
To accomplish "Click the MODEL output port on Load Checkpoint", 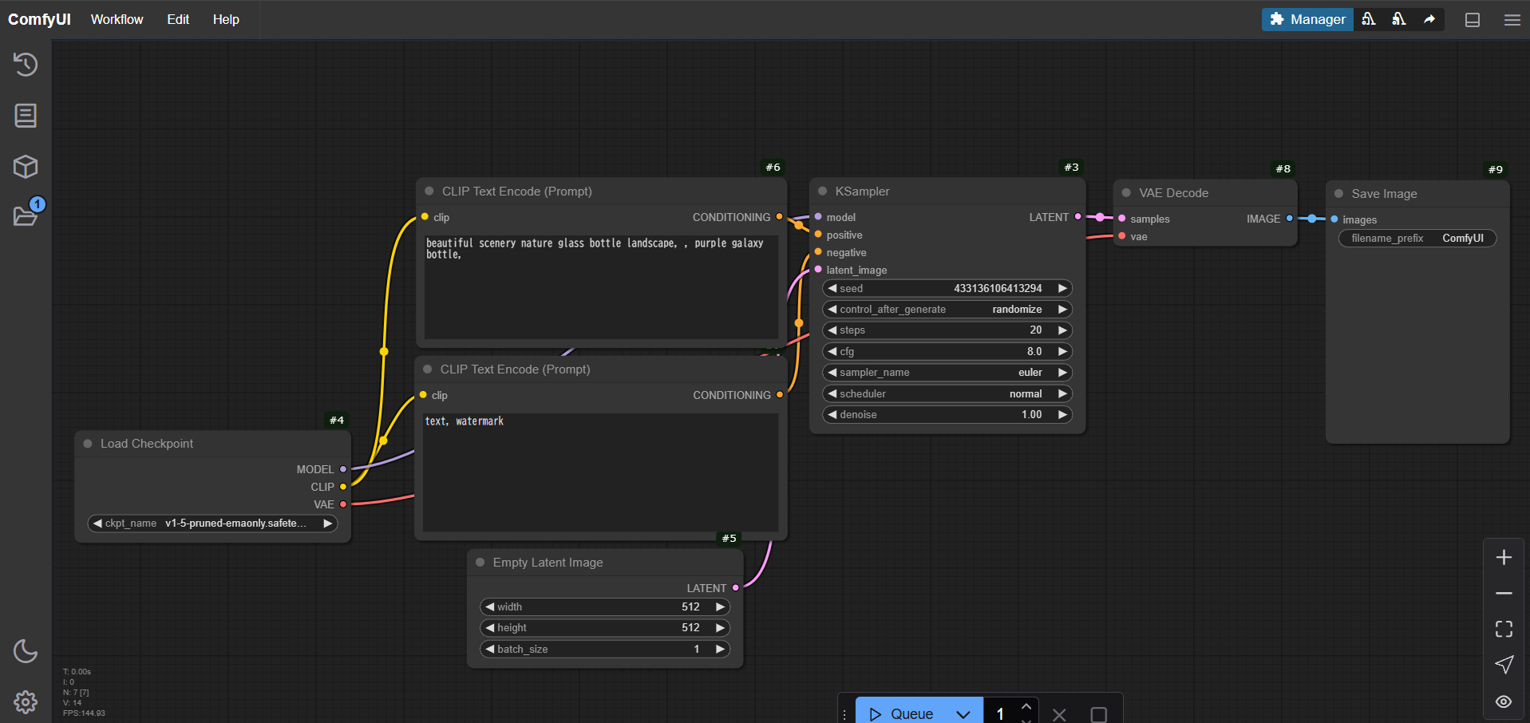I will pyautogui.click(x=343, y=469).
